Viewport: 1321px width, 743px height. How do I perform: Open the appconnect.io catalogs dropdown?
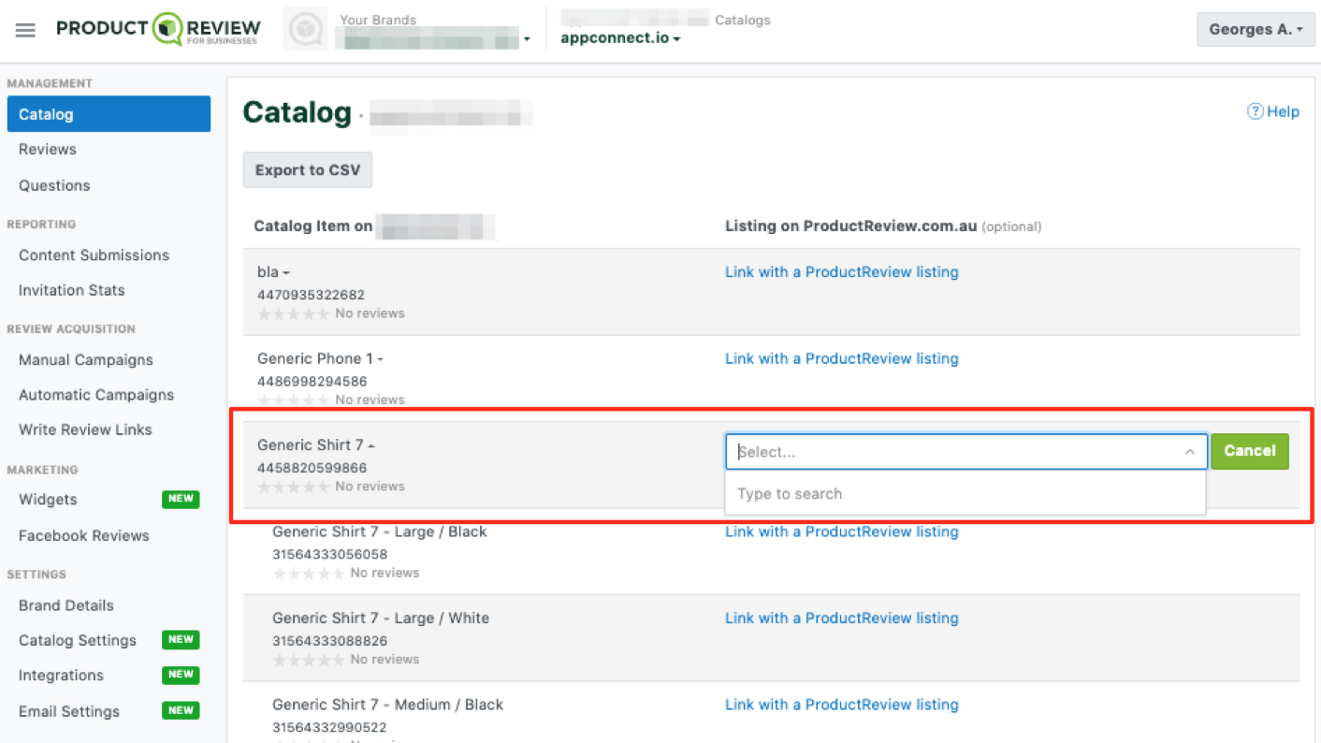(x=620, y=38)
